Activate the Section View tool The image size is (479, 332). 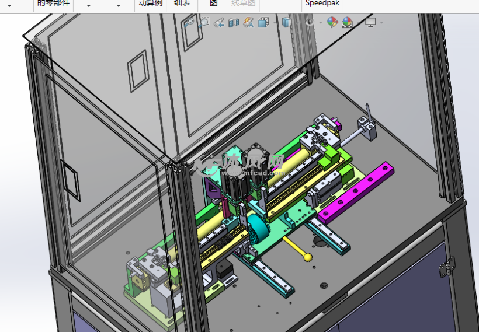[234, 23]
